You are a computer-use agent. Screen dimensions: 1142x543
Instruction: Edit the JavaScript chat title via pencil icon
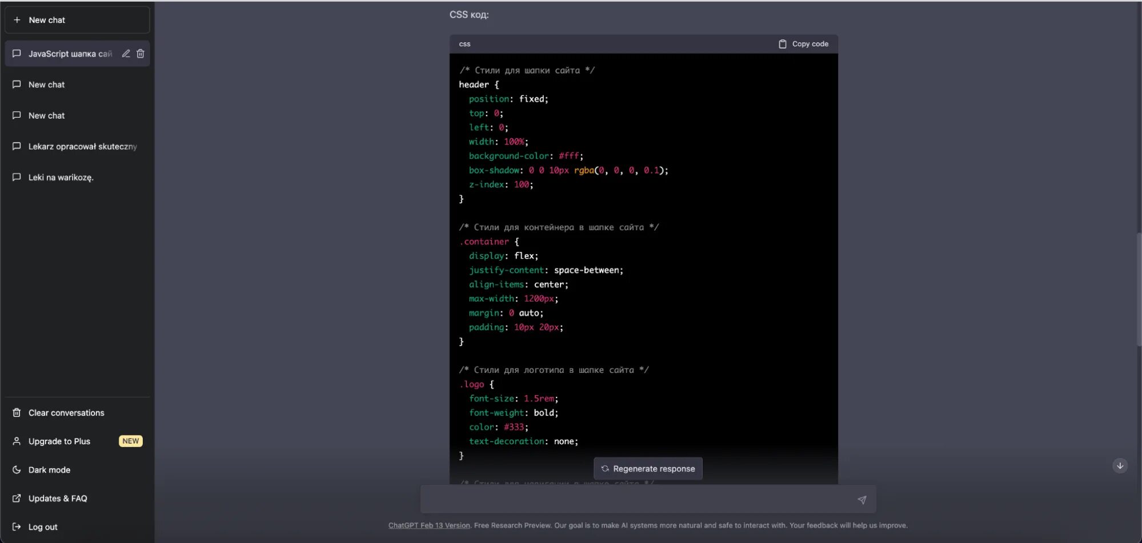pos(126,54)
